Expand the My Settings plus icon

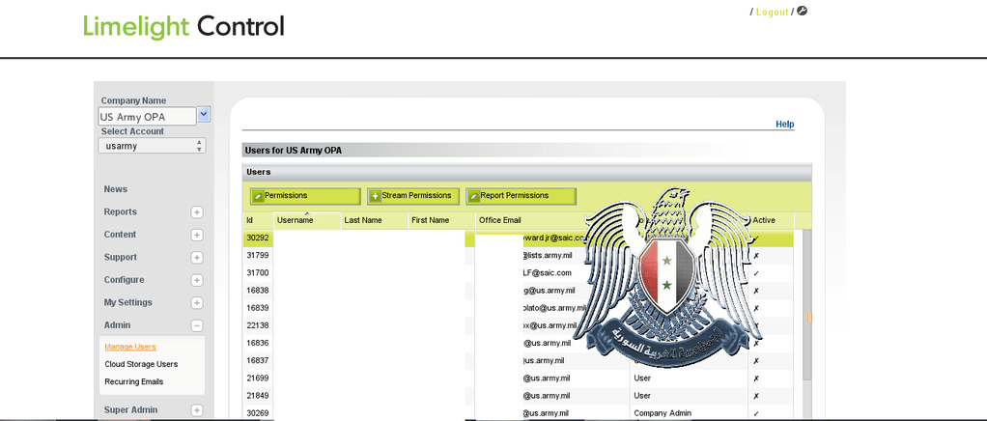coord(197,303)
